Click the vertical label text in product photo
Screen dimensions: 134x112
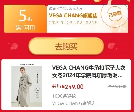tap(37, 79)
